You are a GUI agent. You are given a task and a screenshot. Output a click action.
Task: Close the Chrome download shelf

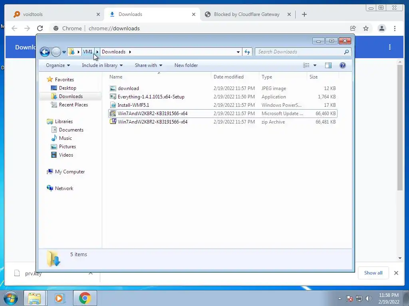[x=396, y=273]
